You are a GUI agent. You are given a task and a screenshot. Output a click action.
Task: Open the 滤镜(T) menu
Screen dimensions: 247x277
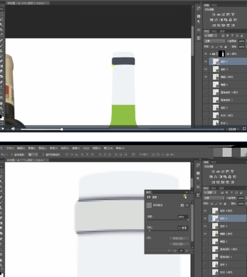point(76,148)
